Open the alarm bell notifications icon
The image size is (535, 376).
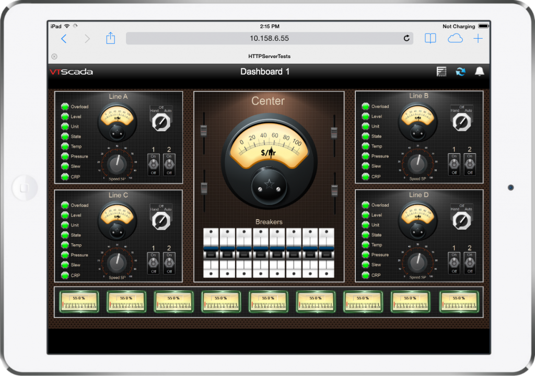[x=479, y=72]
